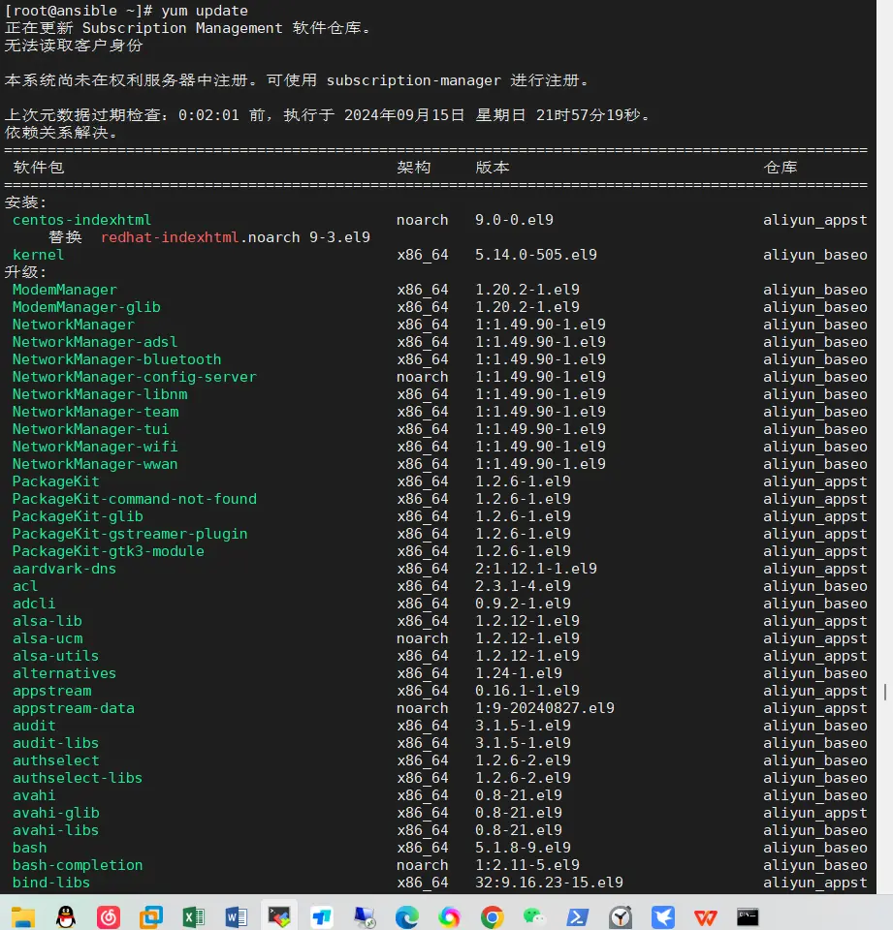
Task: Open Remote Desktop Connection taskbar icon
Action: [365, 916]
